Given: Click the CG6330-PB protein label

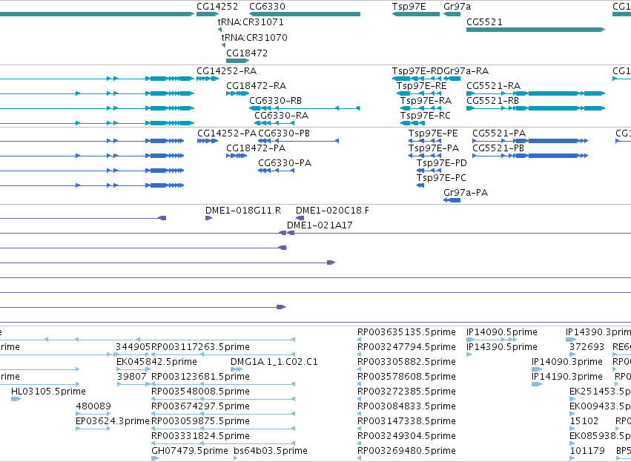Looking at the screenshot, I should 284,133.
